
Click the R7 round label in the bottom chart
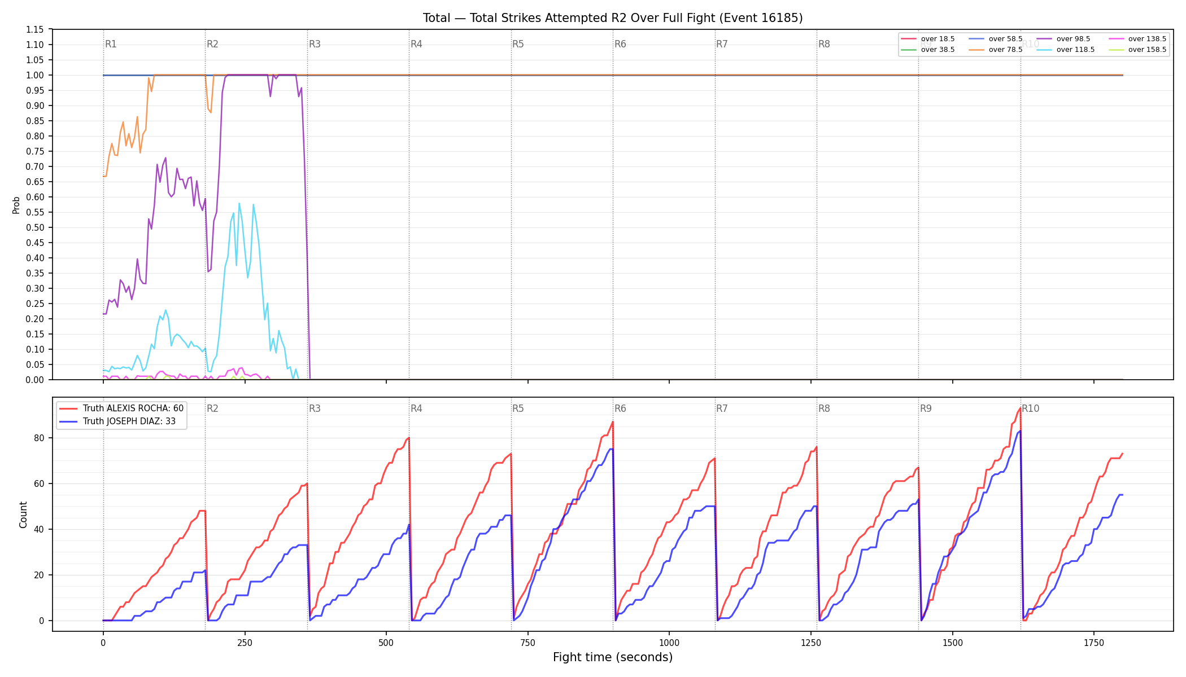click(722, 408)
